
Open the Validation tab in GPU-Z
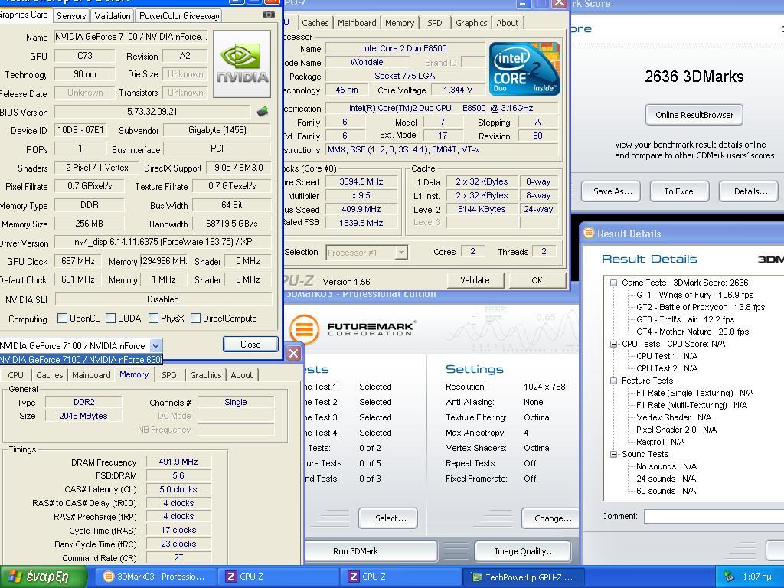pos(113,16)
